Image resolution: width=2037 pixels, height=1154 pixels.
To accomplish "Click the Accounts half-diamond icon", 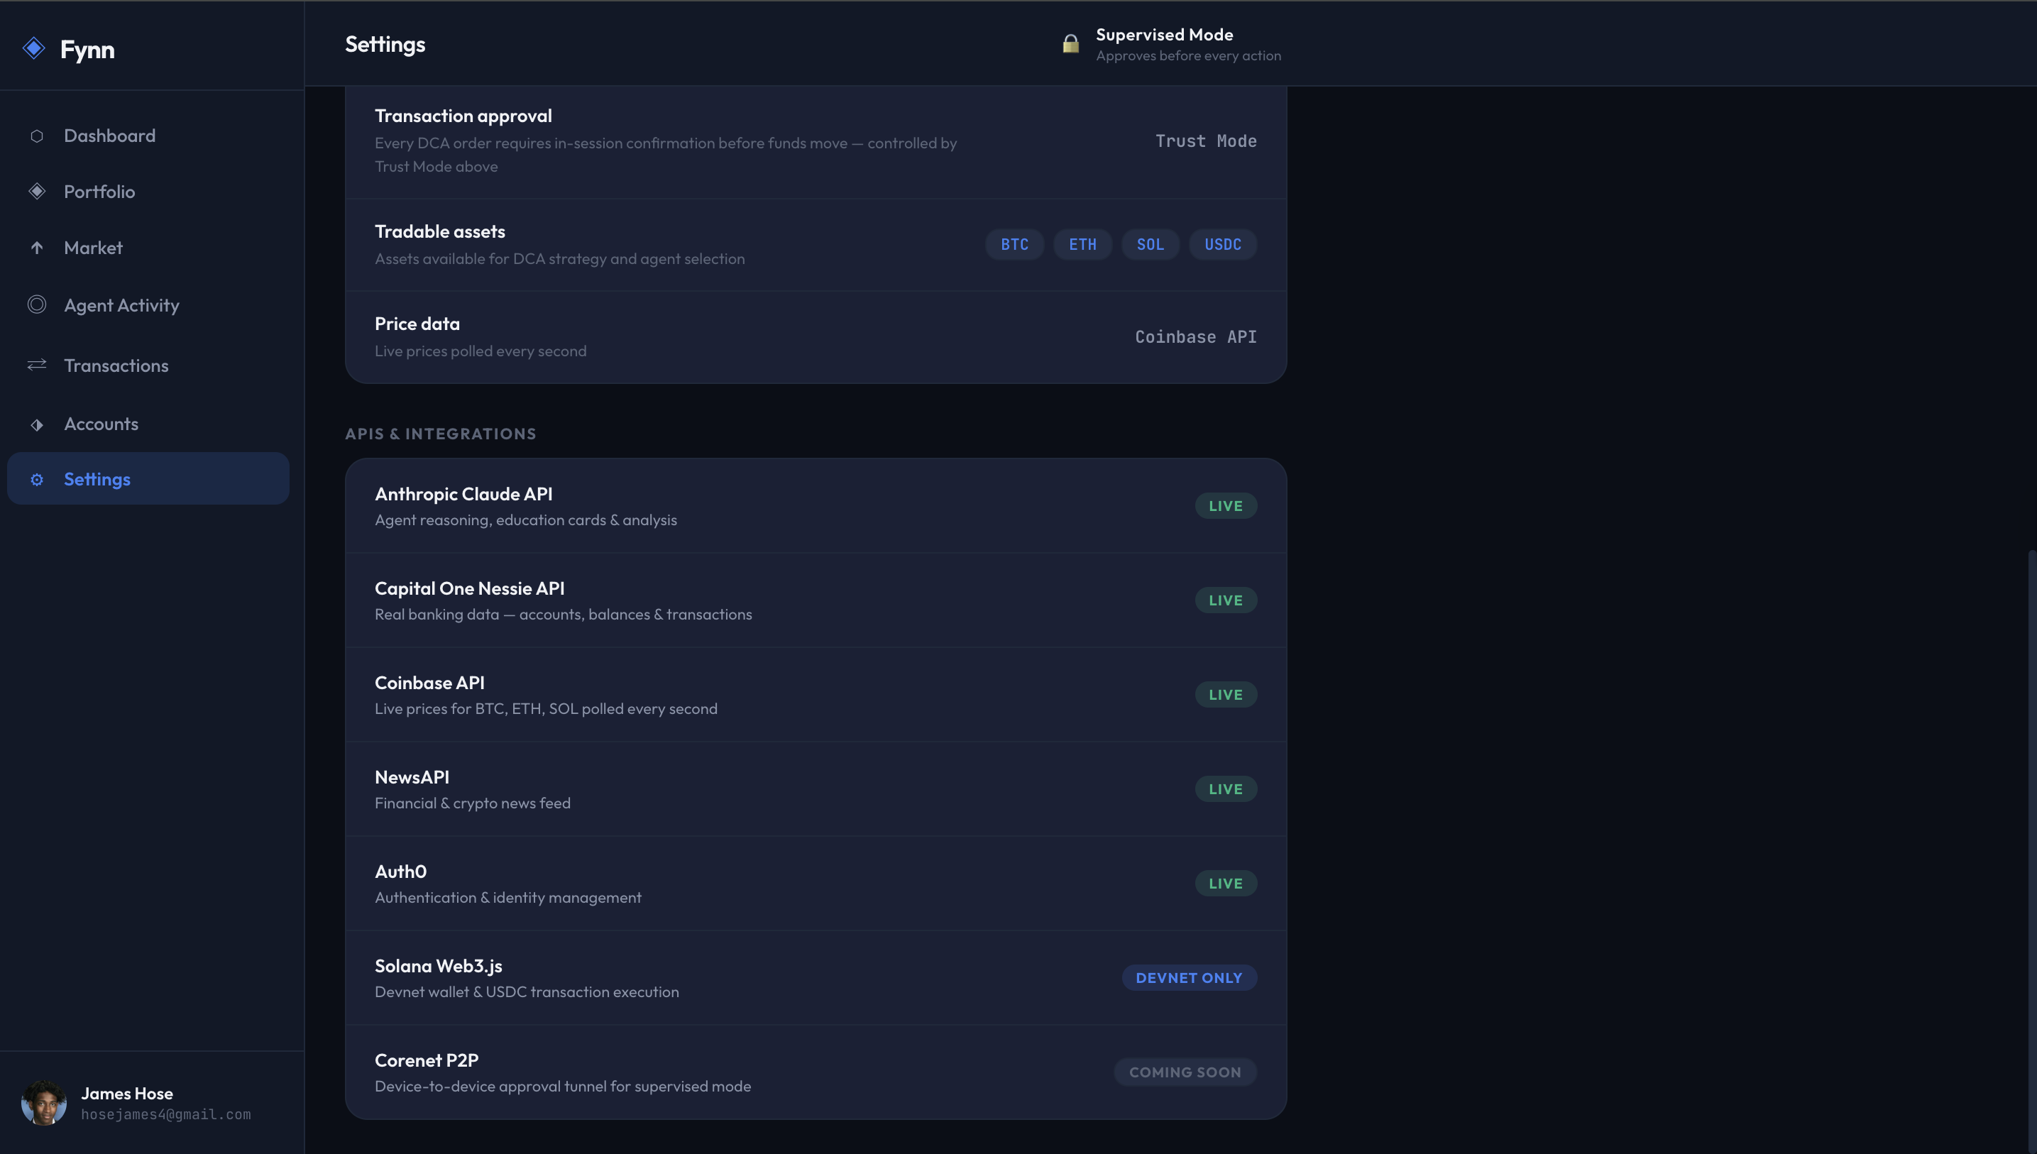I will click(x=36, y=425).
